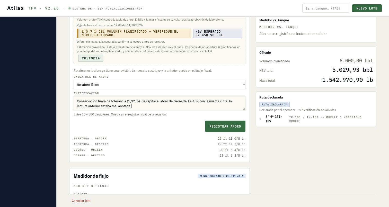Image resolution: width=389 pixels, height=207 pixels.
Task: Click the SISTEMA OK · SIN ACTUALIZACIONES AÚN status text
Action: [x=108, y=9]
